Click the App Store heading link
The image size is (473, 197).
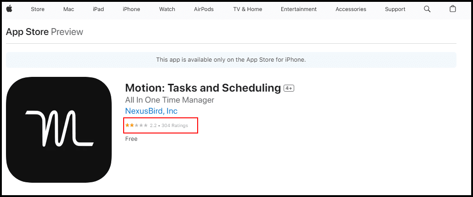pos(28,32)
